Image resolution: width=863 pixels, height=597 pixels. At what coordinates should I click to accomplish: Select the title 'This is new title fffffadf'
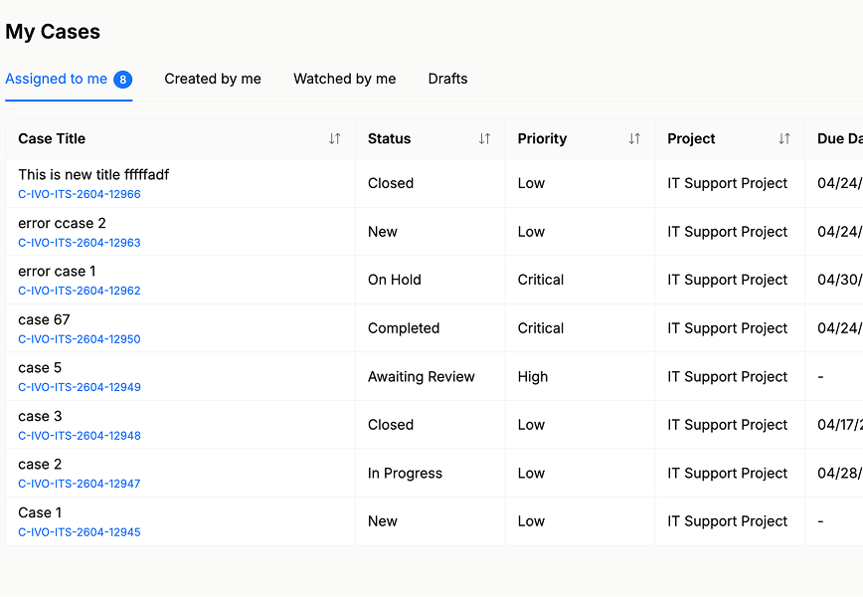pos(93,174)
